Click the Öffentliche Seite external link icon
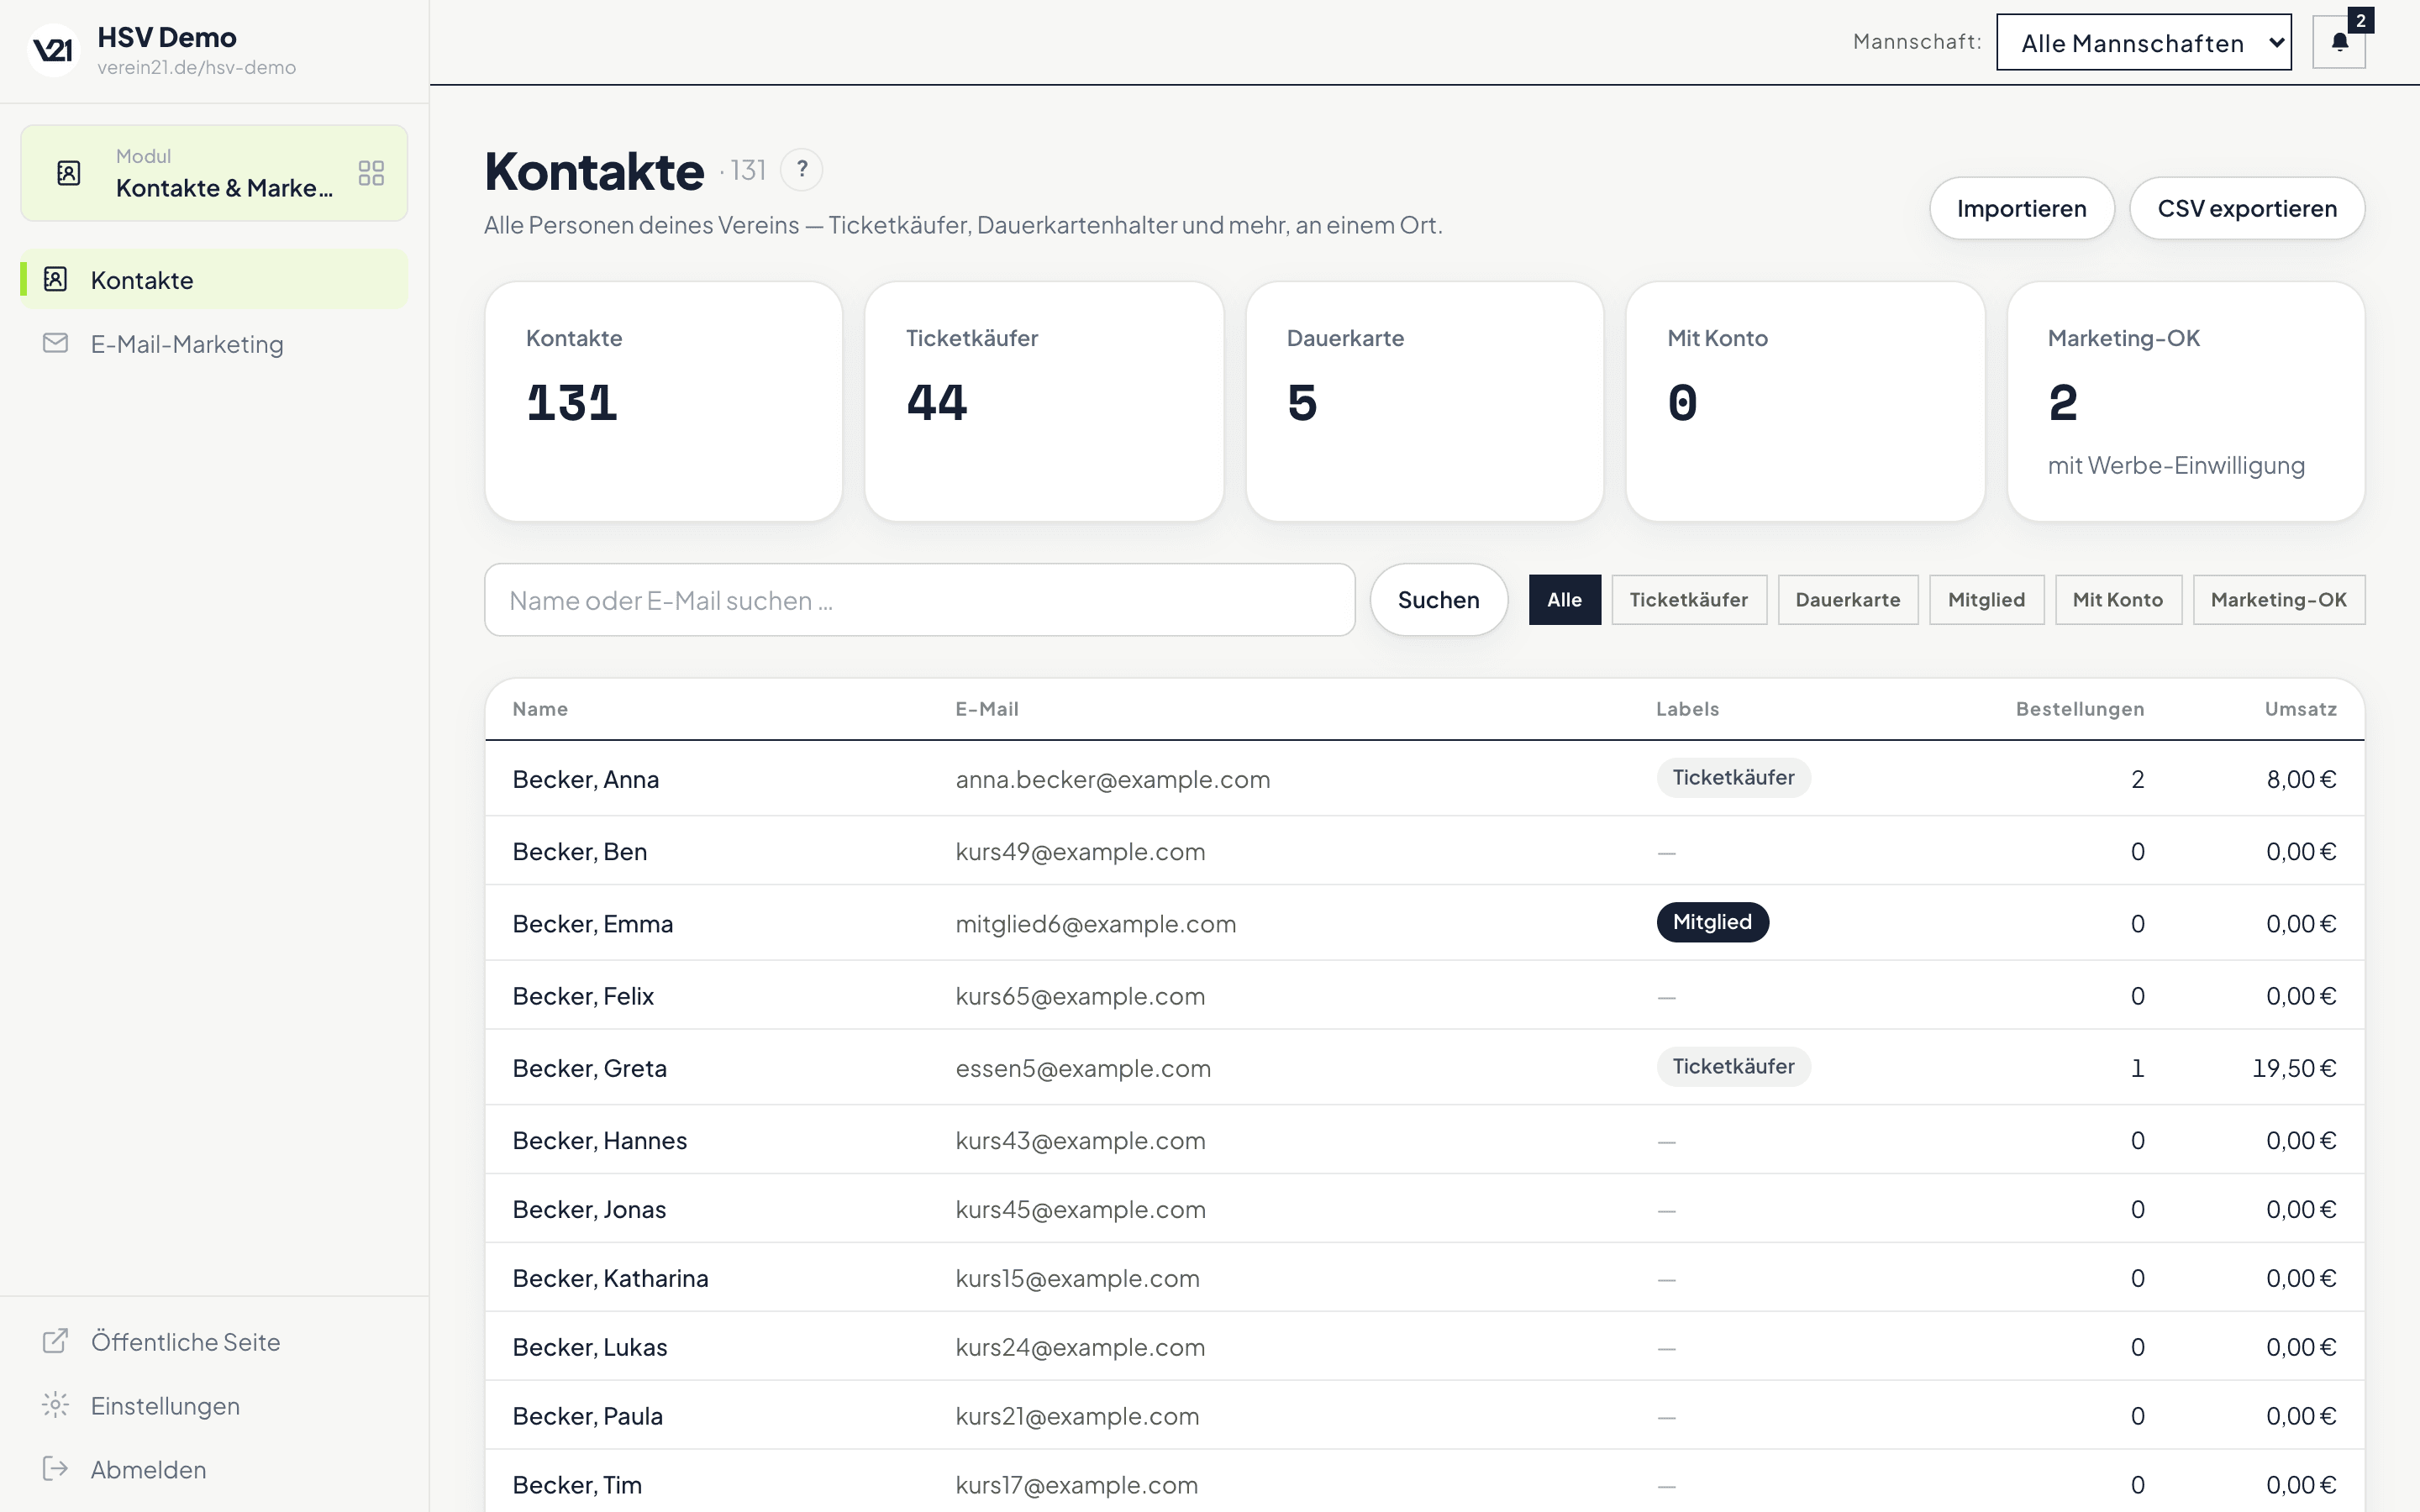Screen dimensions: 2420x1512 click(x=56, y=1341)
